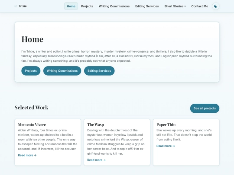
Task: Click the Editing Services pill button
Action: [99, 71]
